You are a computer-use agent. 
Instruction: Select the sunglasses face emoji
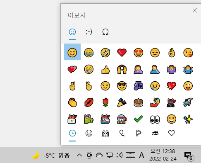122,86
